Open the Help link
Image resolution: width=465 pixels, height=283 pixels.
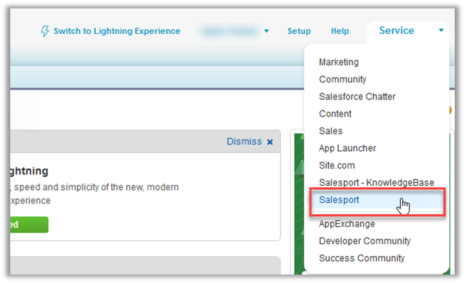(x=340, y=31)
